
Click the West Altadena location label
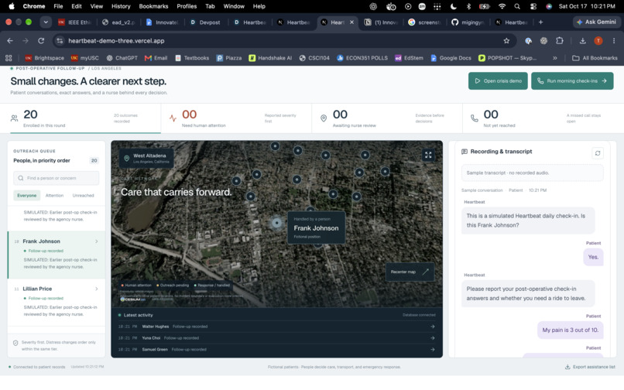point(149,156)
